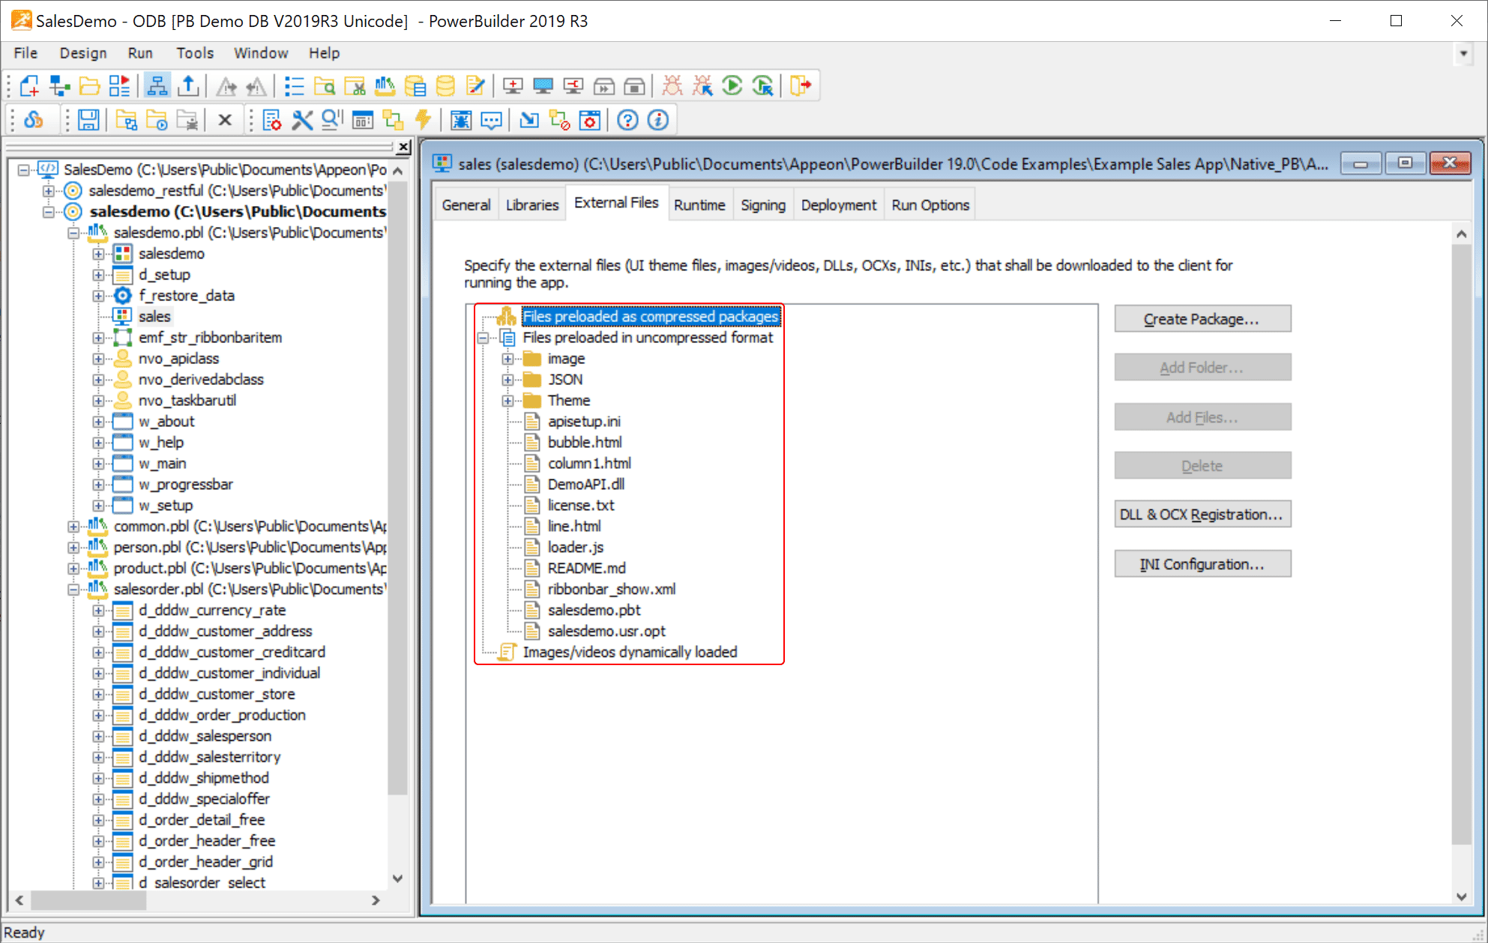Click the INI Configuration... button
The image size is (1488, 943).
(x=1202, y=564)
